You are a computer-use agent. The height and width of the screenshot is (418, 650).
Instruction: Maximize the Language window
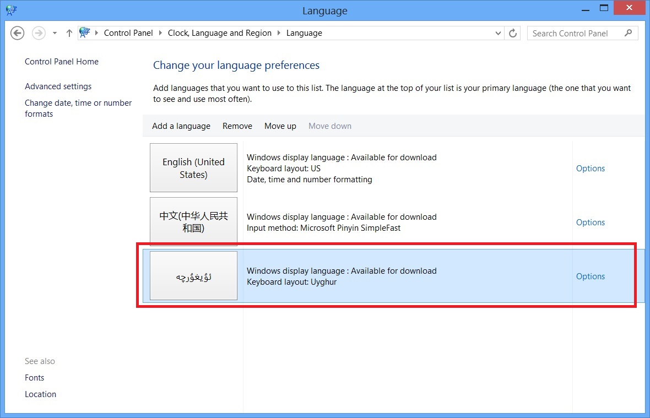click(604, 8)
